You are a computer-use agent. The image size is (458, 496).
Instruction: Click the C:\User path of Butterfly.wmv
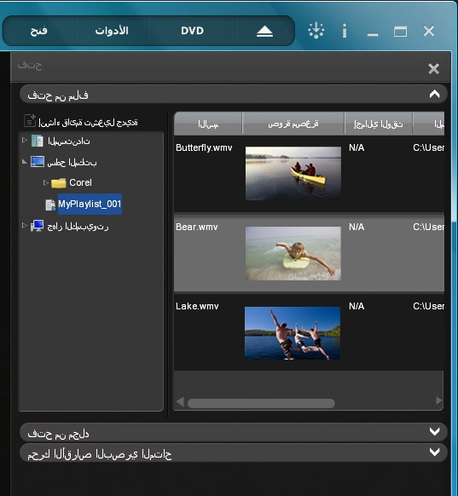(428, 147)
